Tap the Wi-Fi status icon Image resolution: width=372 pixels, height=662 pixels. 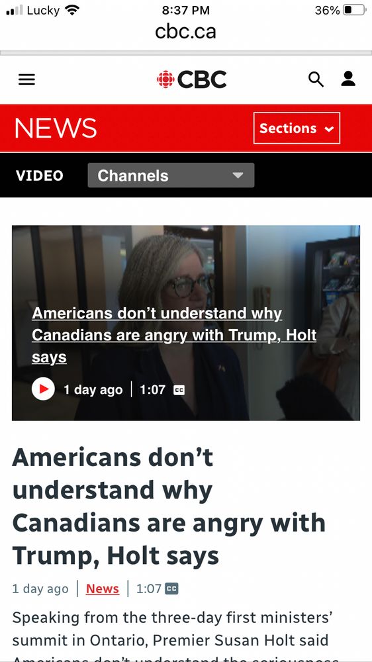[x=73, y=10]
